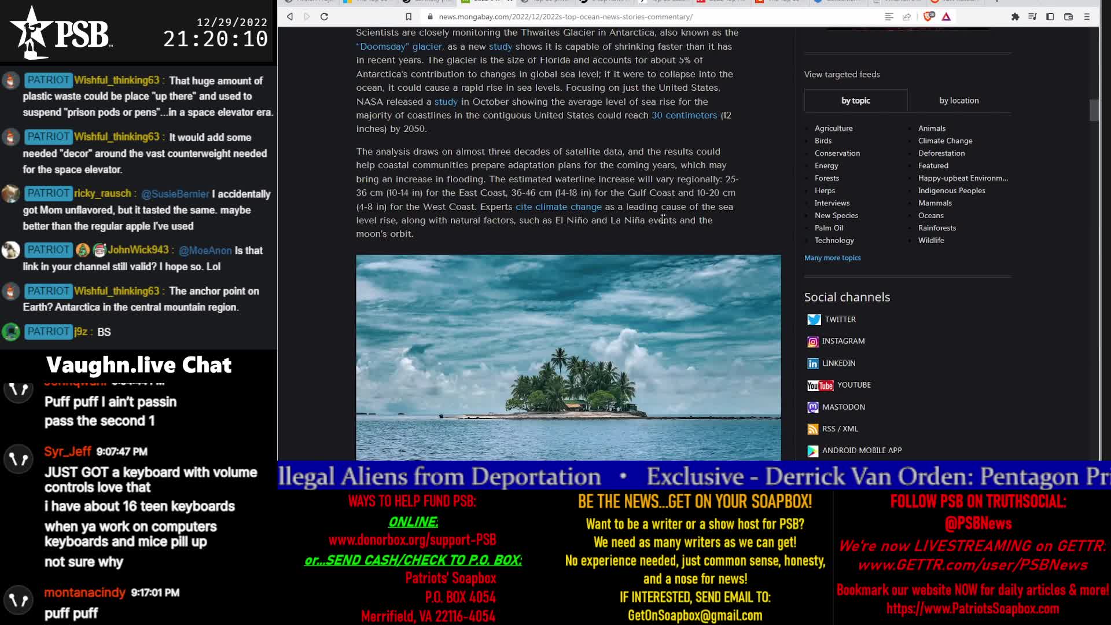
Task: Click the browser back arrow
Action: pyautogui.click(x=290, y=17)
